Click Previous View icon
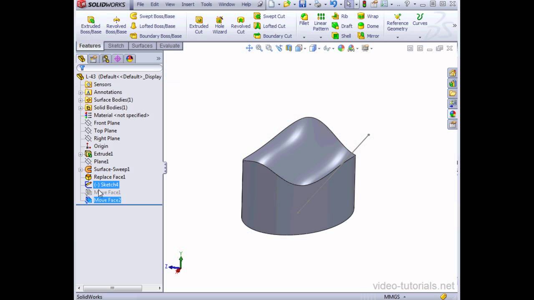 (279, 48)
